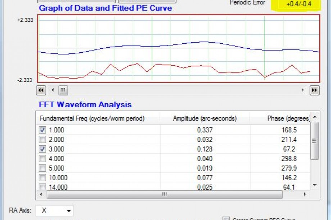This screenshot has height=220, width=331.
Task: Click graph scrollbar right arrow
Action: click(x=303, y=90)
